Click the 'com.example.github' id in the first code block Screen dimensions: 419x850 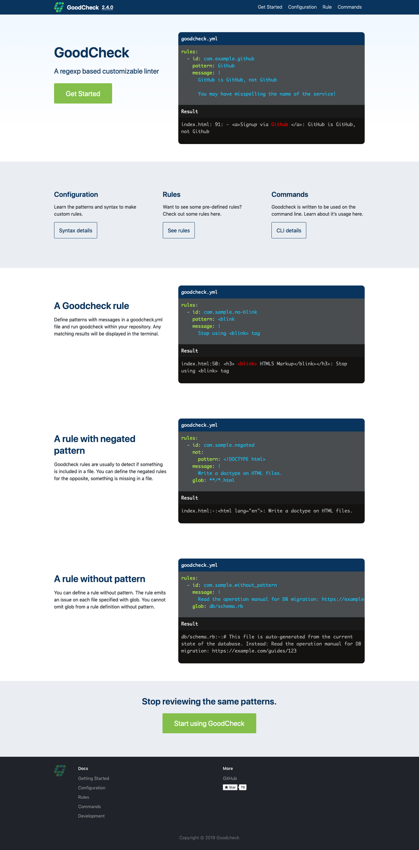point(229,59)
